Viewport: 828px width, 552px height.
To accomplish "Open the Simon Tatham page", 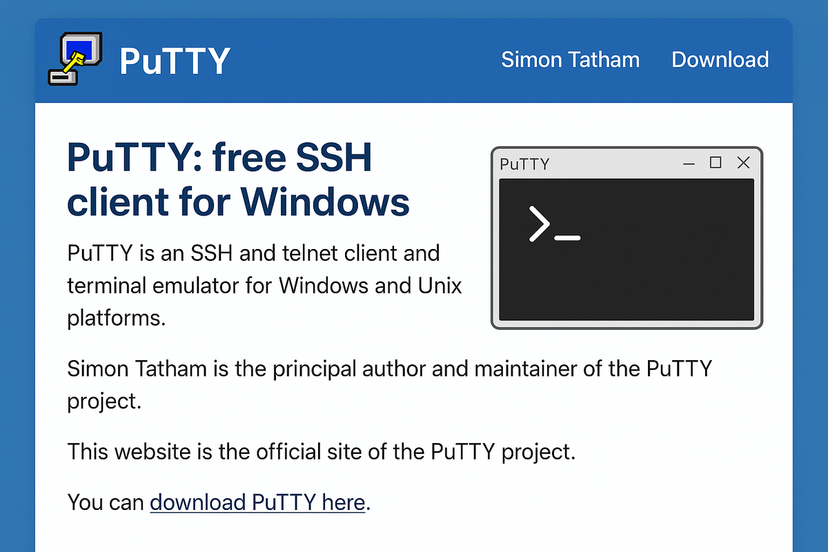I will (x=570, y=60).
